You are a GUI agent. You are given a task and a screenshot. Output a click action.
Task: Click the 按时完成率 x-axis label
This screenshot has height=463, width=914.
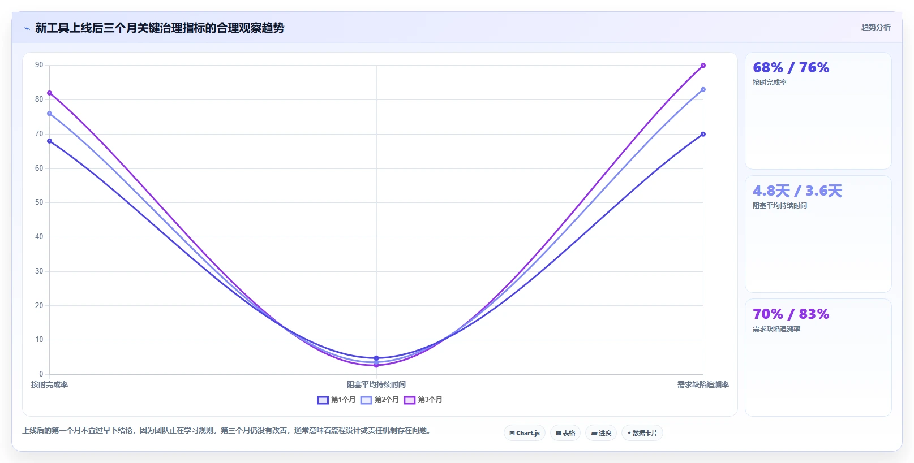point(49,385)
